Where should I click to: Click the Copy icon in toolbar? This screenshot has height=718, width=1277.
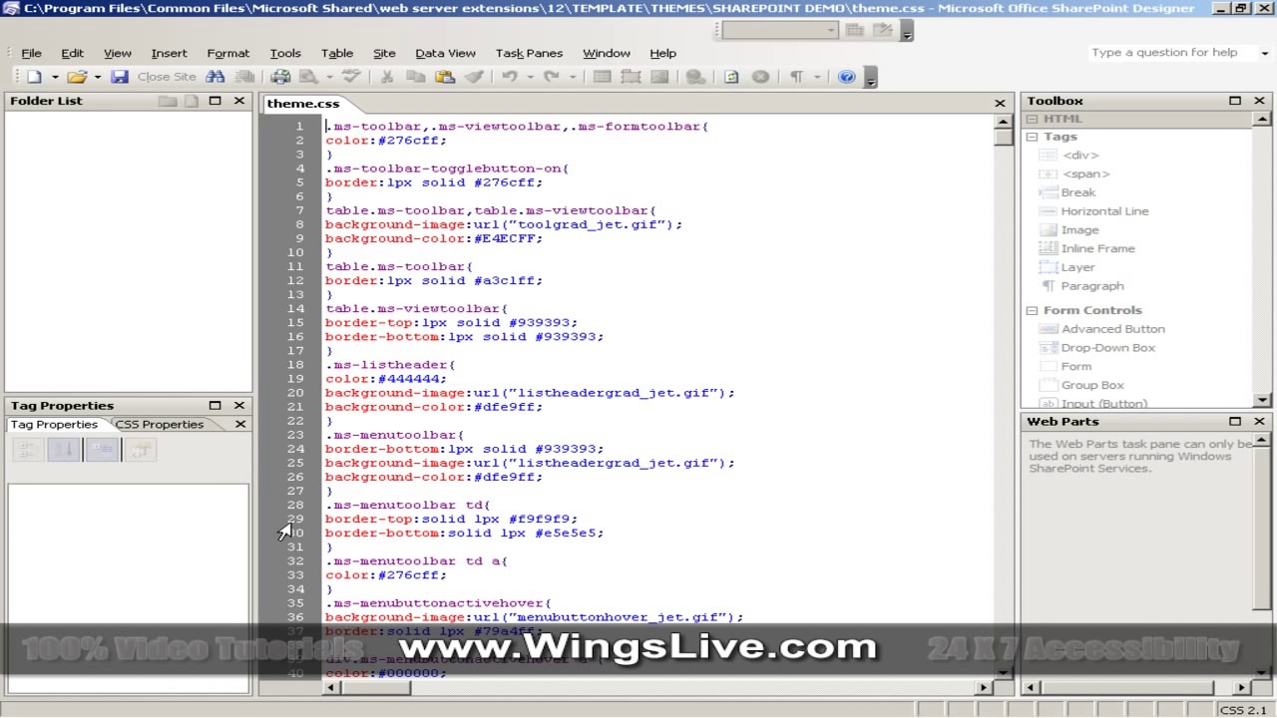[x=416, y=77]
